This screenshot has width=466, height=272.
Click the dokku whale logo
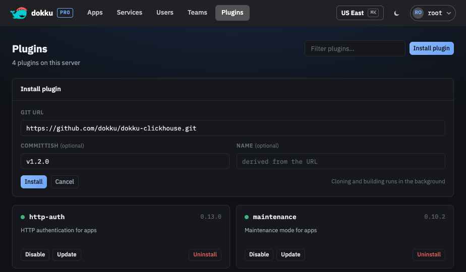tap(19, 13)
